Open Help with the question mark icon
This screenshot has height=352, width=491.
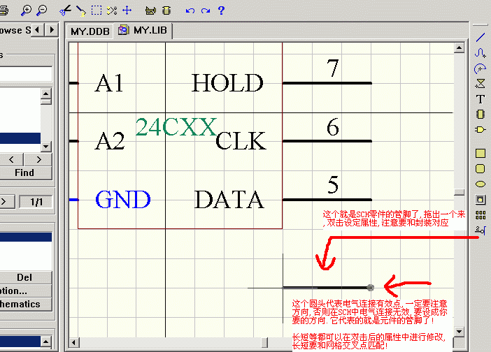pyautogui.click(x=222, y=10)
